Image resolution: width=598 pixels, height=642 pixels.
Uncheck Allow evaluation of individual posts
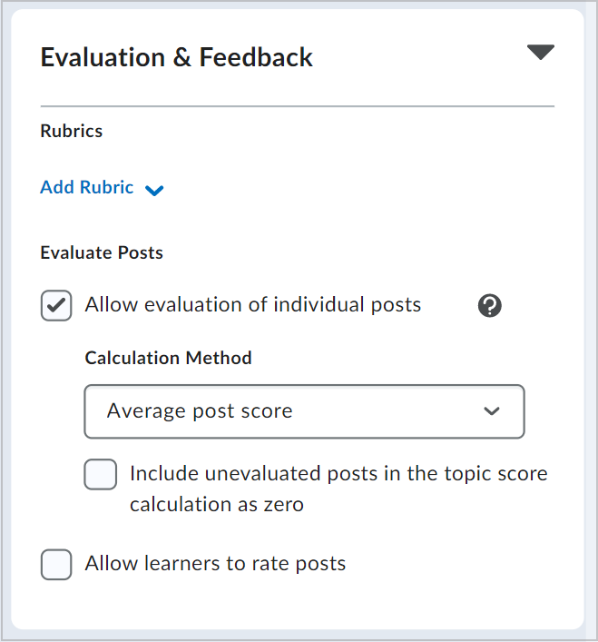point(56,305)
